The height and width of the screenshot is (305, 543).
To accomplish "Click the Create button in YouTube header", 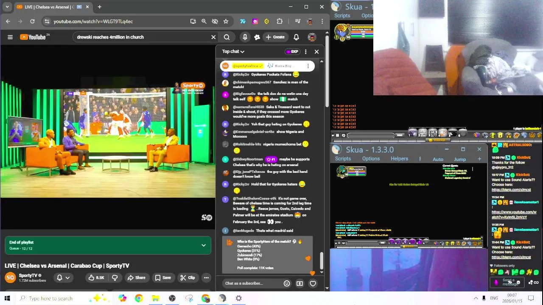I will click(275, 37).
